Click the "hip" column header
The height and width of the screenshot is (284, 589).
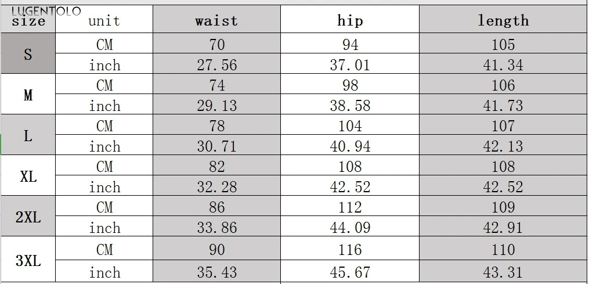point(350,21)
